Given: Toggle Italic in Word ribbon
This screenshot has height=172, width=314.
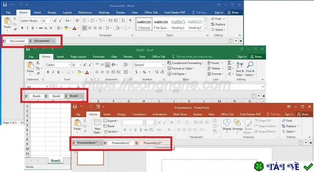Looking at the screenshot, I should coord(27,28).
